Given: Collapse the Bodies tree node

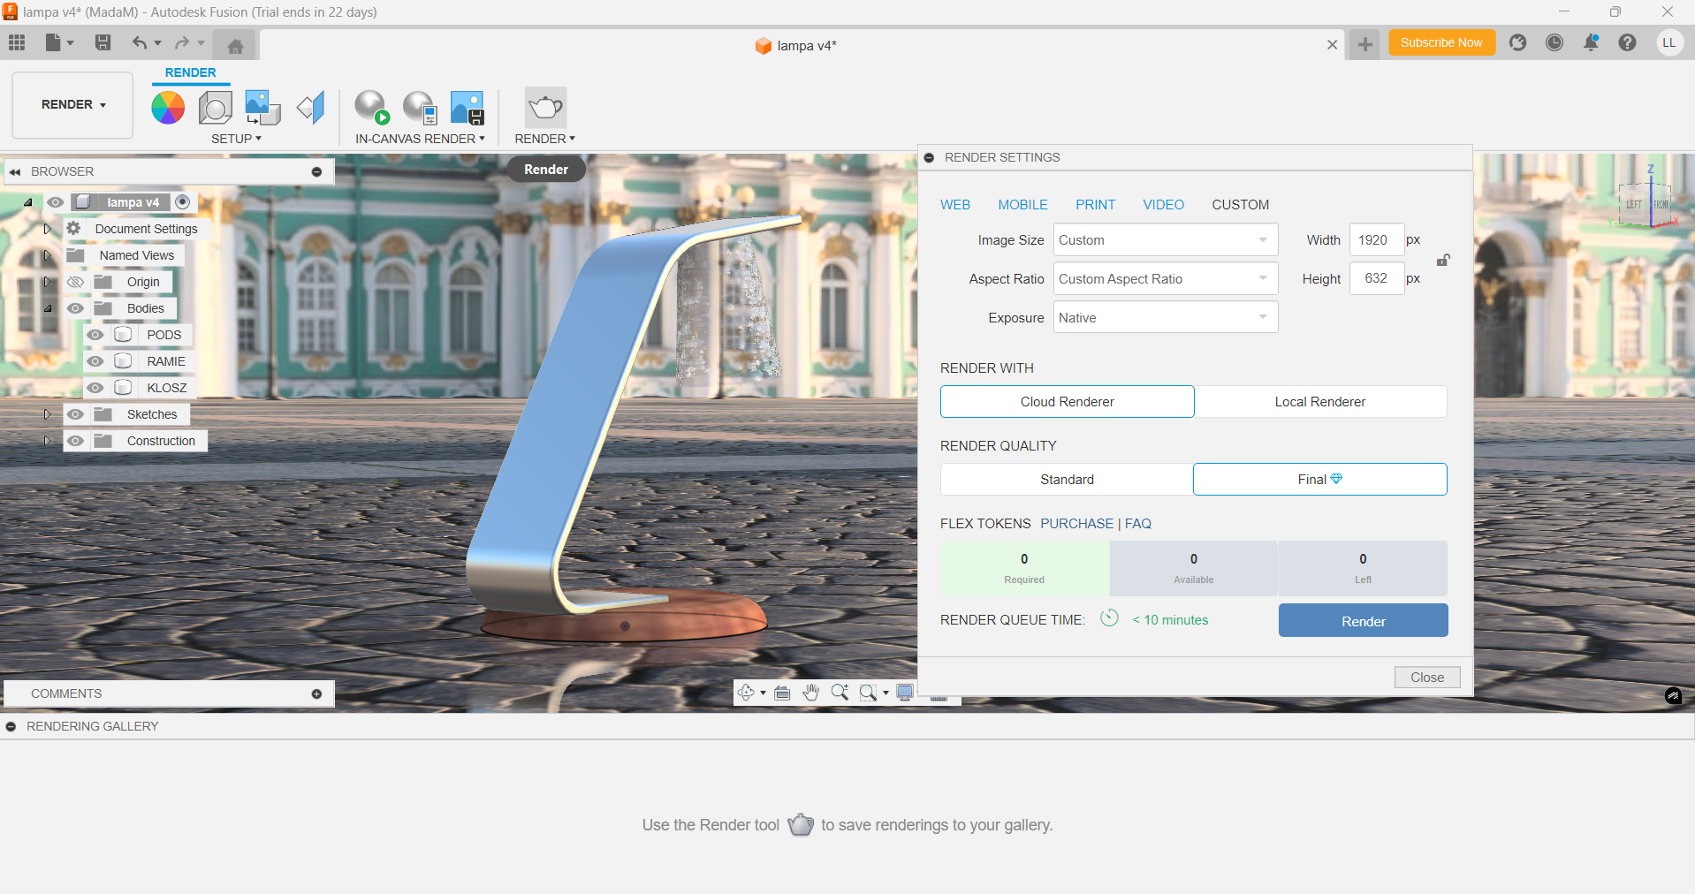Looking at the screenshot, I should click(47, 308).
